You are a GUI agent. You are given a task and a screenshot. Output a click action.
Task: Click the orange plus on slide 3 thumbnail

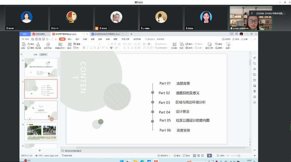click(51, 119)
